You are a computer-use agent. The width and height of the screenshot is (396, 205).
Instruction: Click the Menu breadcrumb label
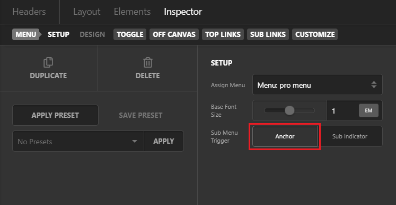coord(26,34)
